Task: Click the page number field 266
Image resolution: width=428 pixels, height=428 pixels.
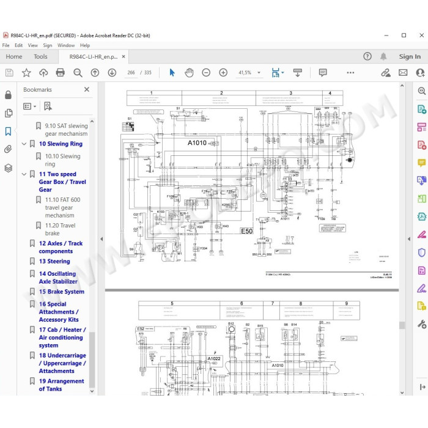Action: click(131, 73)
